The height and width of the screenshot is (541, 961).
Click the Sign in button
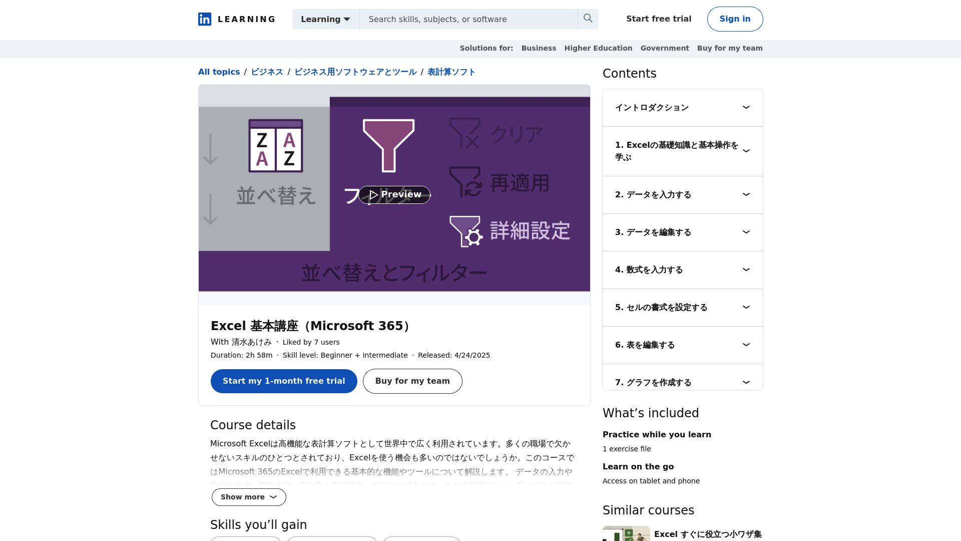click(735, 19)
